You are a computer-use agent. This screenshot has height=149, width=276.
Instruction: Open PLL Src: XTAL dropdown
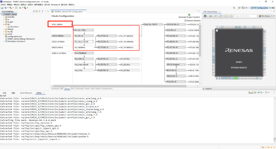tap(84, 30)
